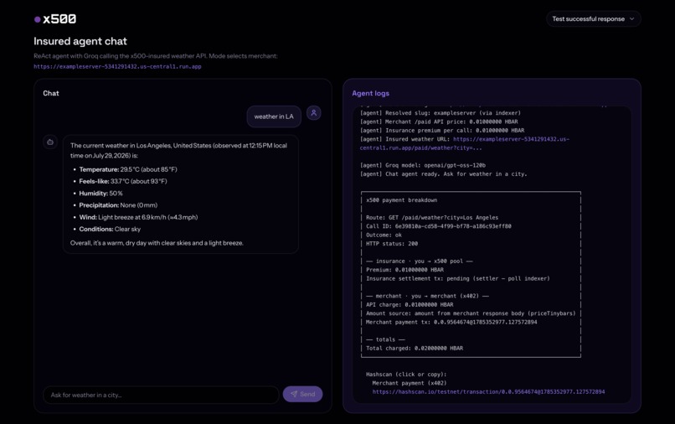Click the 'Outcome: ok' log line
Viewport: 675px width, 424px height.
[x=384, y=235]
